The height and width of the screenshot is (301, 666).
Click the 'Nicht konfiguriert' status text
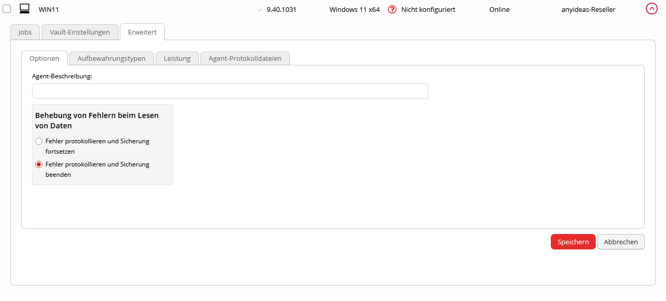[428, 9]
